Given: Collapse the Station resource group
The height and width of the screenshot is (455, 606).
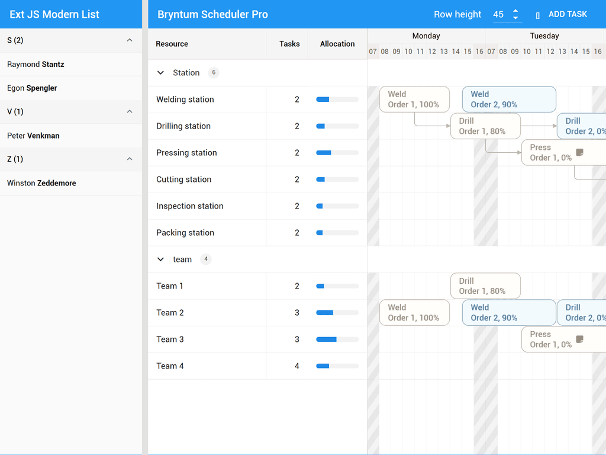Looking at the screenshot, I should pos(160,73).
